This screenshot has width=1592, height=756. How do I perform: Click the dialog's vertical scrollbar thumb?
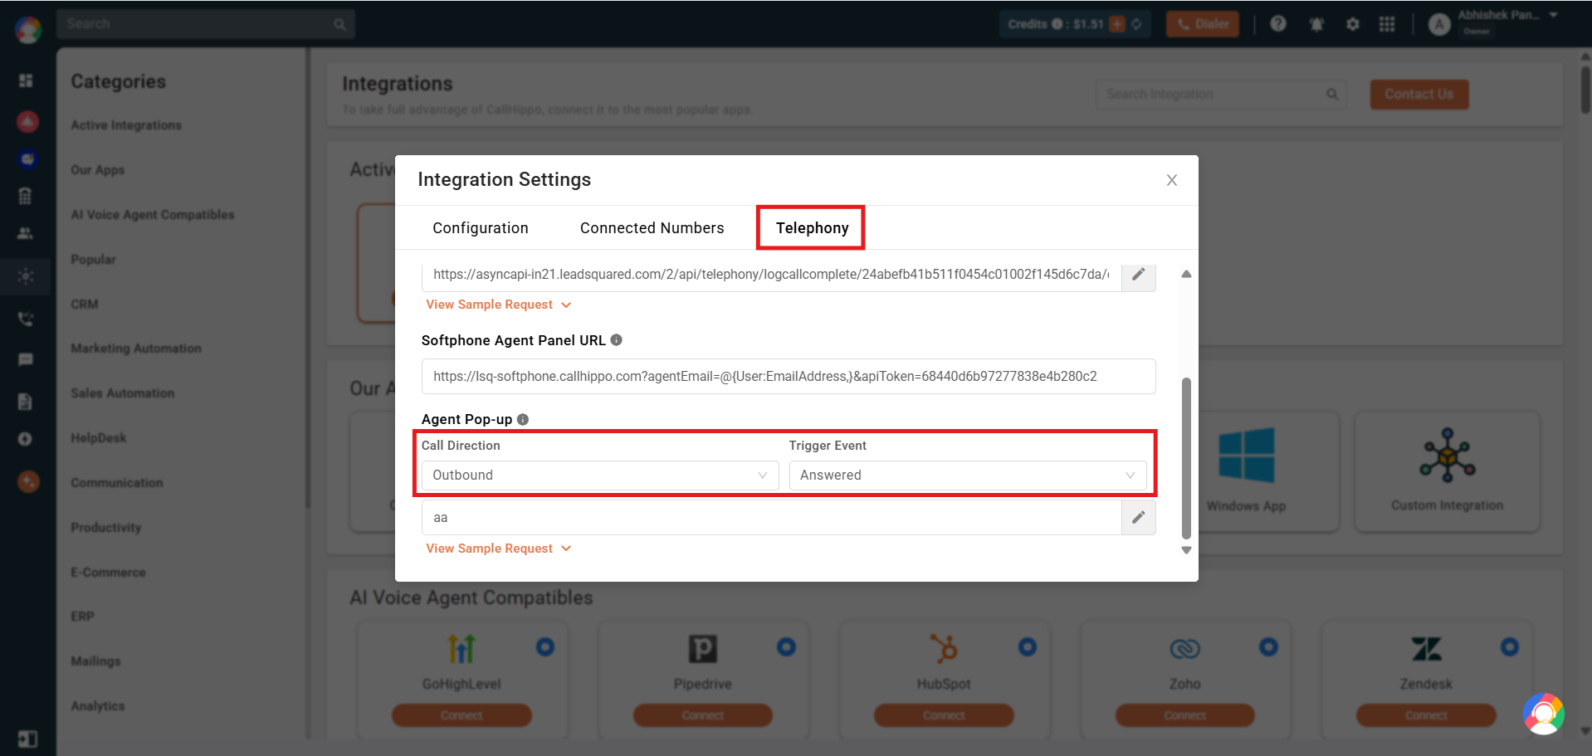1186,458
